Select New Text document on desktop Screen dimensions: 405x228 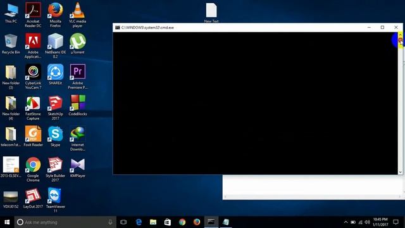click(x=211, y=13)
